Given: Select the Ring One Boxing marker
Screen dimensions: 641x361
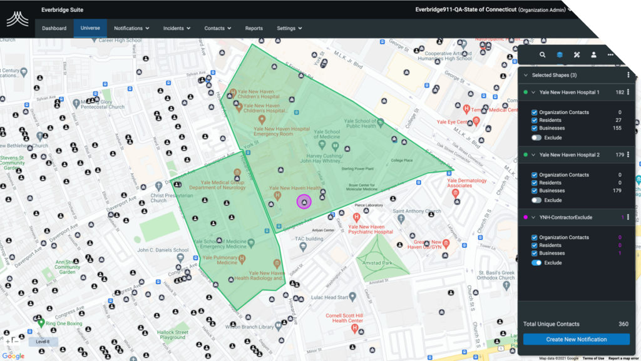Looking at the screenshot, I should point(41,323).
